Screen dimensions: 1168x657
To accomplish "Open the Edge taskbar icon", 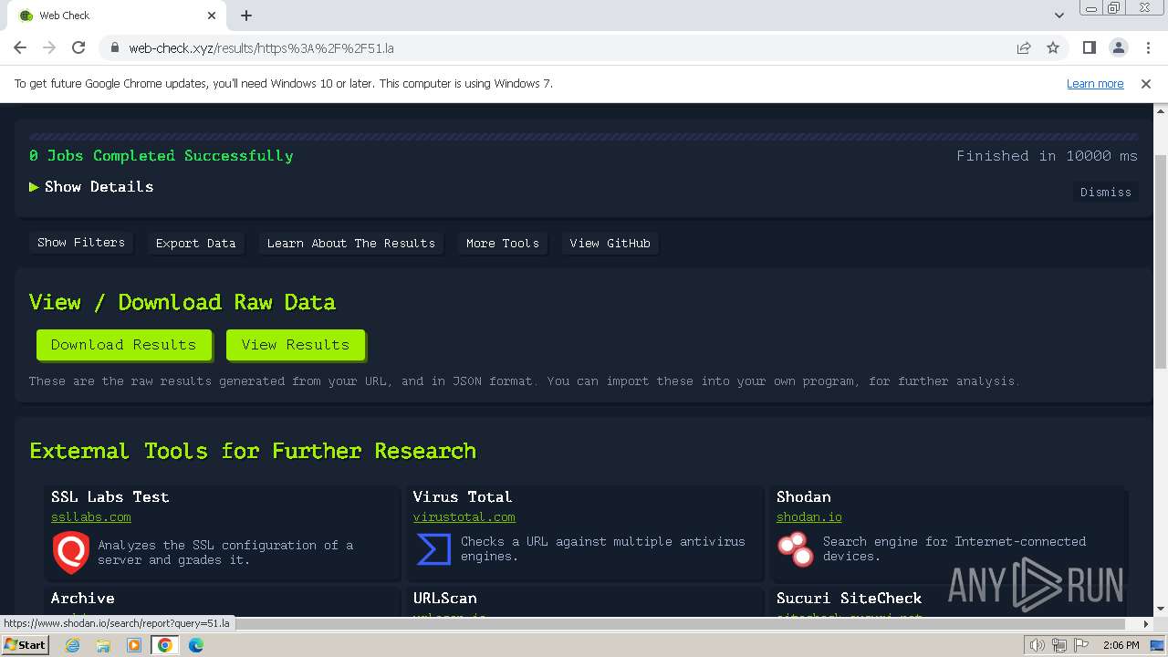I will (x=196, y=645).
